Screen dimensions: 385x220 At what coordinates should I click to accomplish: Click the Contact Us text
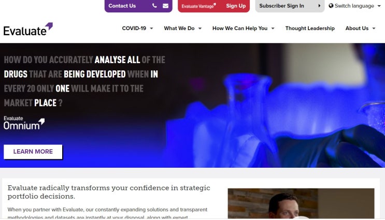(x=122, y=6)
